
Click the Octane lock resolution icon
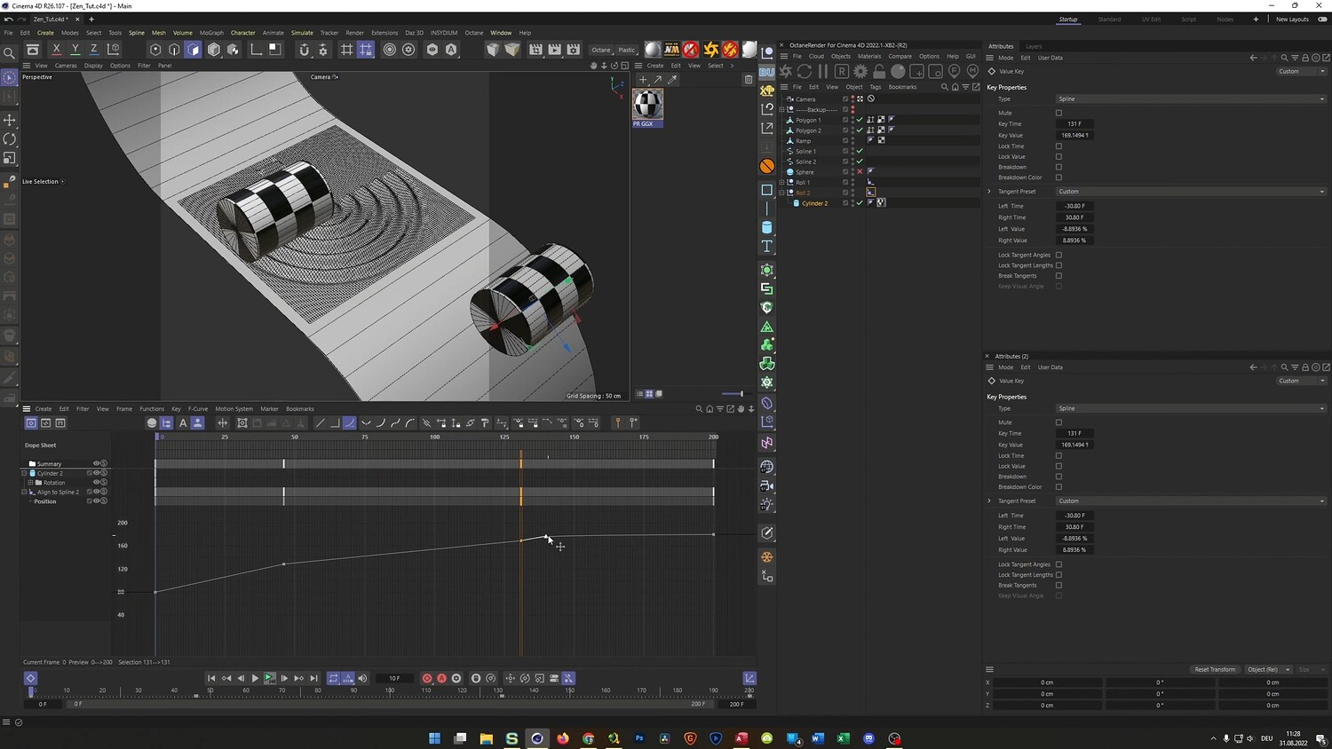coord(879,71)
